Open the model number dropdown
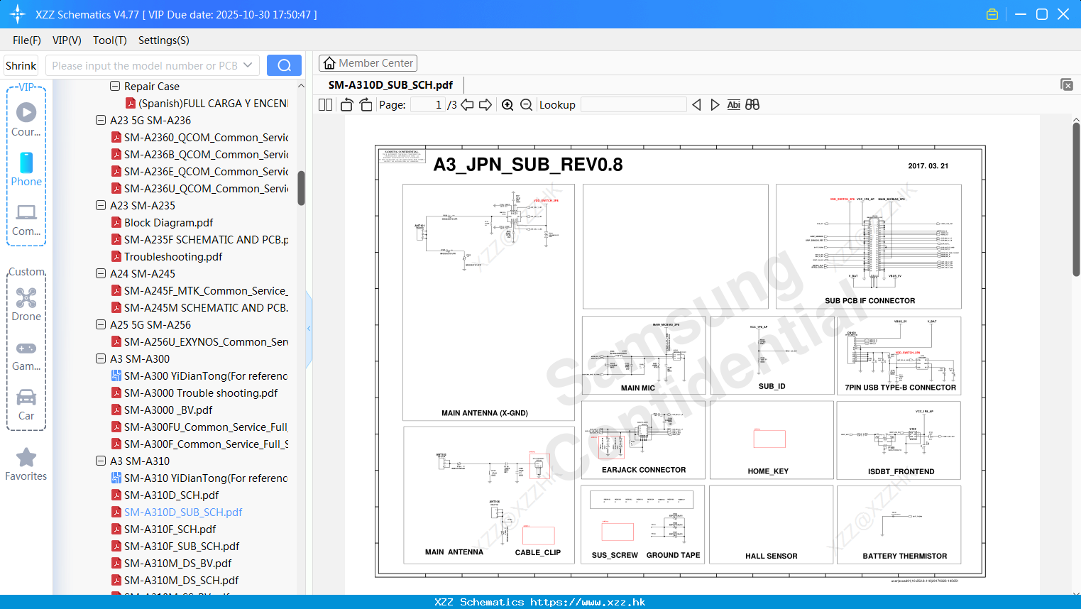Image resolution: width=1081 pixels, height=609 pixels. [248, 65]
